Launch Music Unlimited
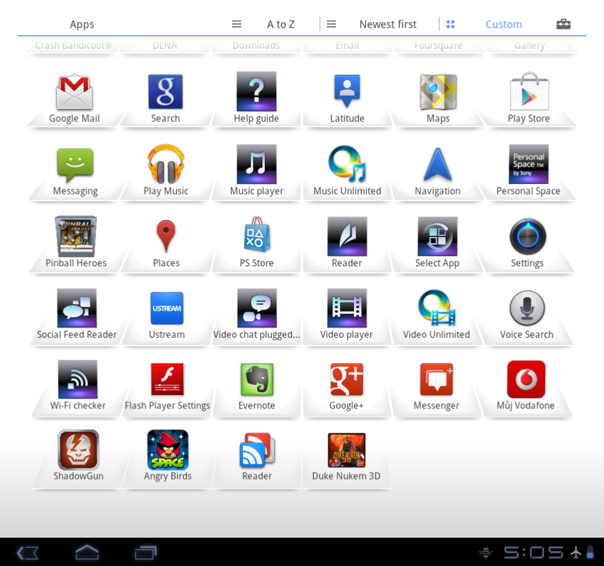This screenshot has width=604, height=566. tap(347, 164)
